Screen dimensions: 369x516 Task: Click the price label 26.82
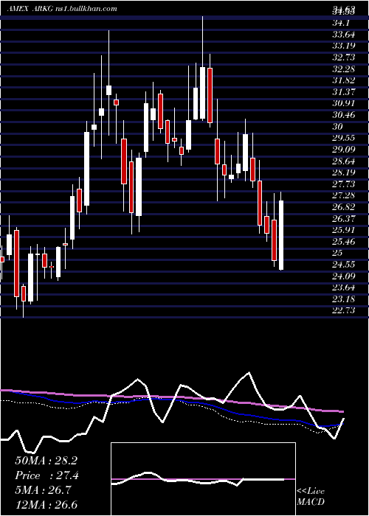pyautogui.click(x=345, y=206)
